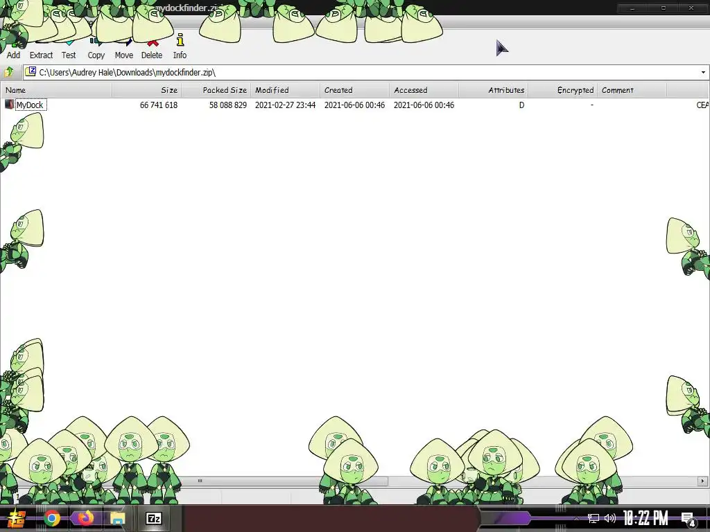The height and width of the screenshot is (532, 710).
Task: Click the 7-Zip taskbar icon
Action: click(153, 518)
